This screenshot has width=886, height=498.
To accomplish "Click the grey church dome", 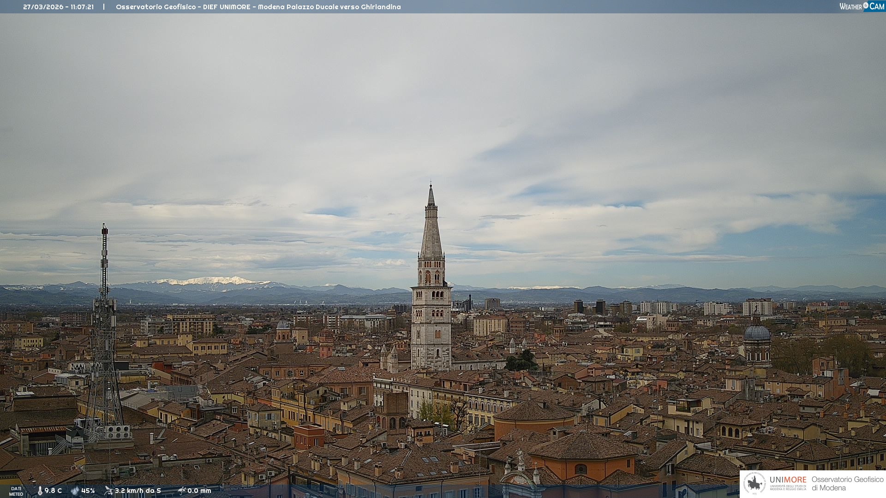I will [x=757, y=333].
